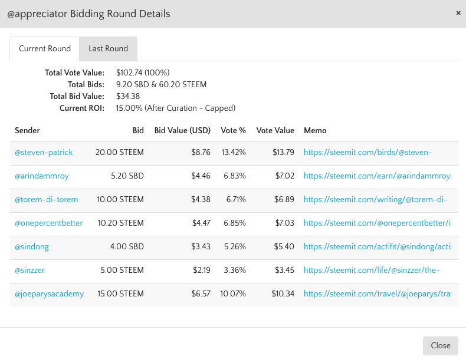466x363 pixels.
Task: Open @sinzzer sender profile
Action: coord(31,270)
